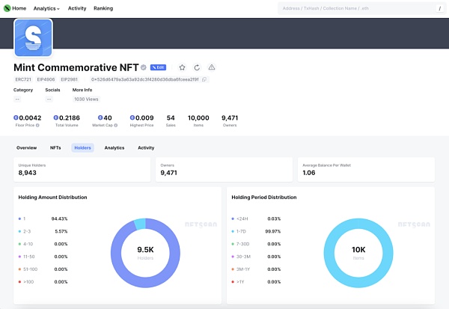The image size is (449, 309).
Task: Report the collection via the warning triangle icon
Action: point(212,67)
